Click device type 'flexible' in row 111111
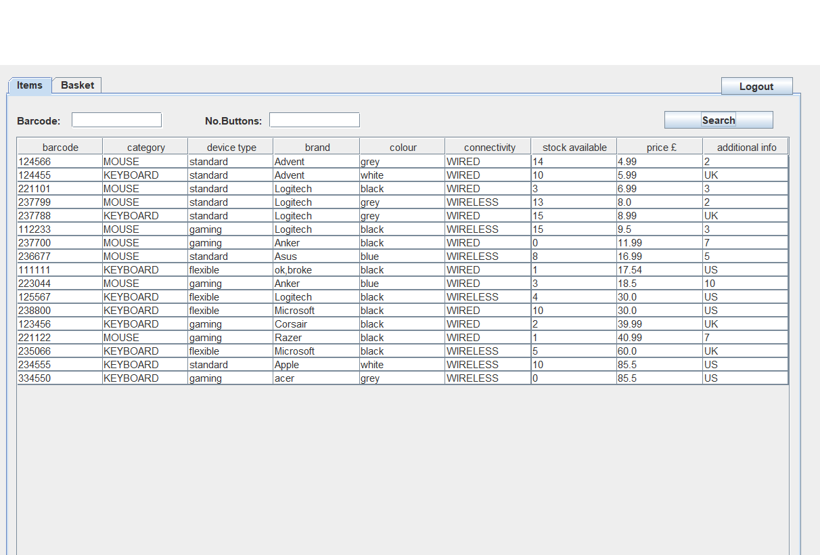 [x=231, y=270]
